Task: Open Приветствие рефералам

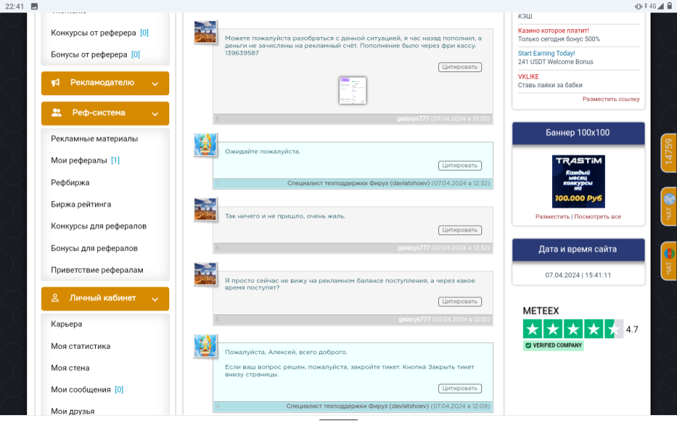Action: (97, 270)
